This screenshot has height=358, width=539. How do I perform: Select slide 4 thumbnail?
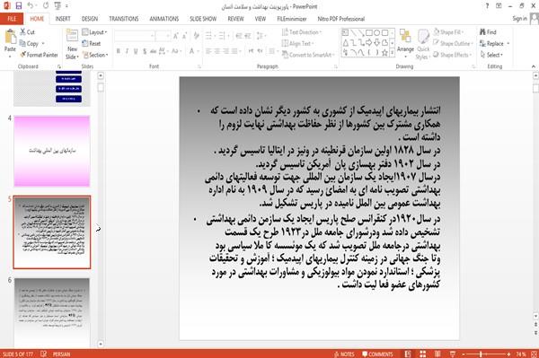[x=52, y=152]
